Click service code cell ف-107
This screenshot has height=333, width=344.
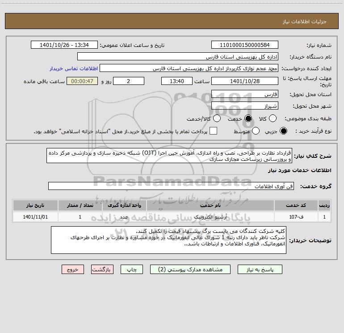click(296, 217)
